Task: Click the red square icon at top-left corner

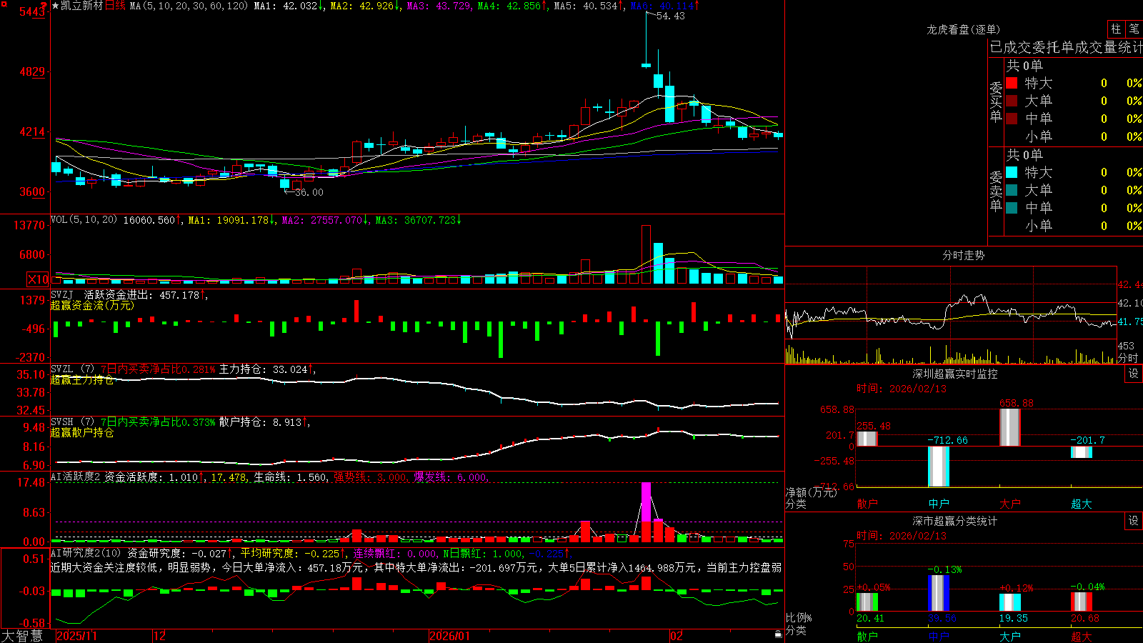Action: pyautogui.click(x=4, y=4)
